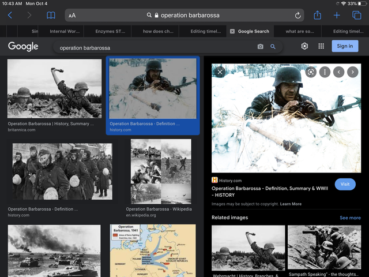Click the Related images heading
This screenshot has height=277, width=369.
click(x=229, y=218)
